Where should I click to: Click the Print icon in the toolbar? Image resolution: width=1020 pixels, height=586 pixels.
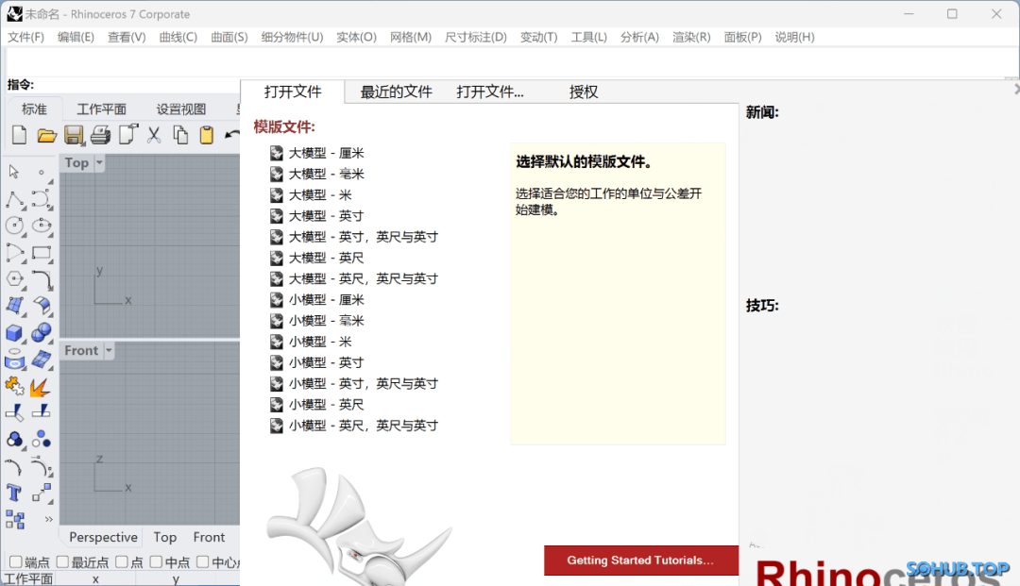[100, 135]
